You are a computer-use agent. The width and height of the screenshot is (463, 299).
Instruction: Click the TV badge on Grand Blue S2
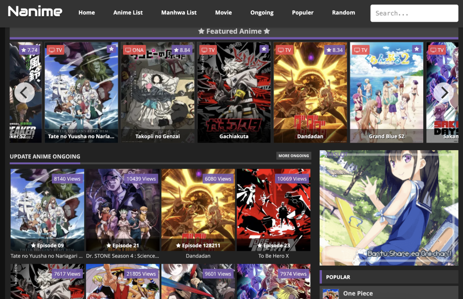[x=360, y=50]
